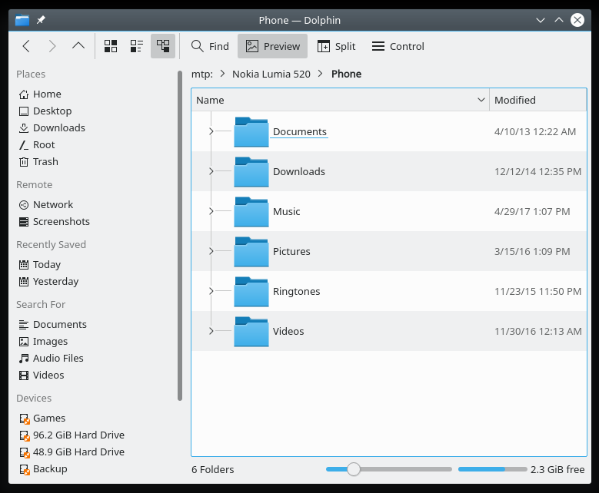599x493 pixels.
Task: Open the Control menu
Action: click(x=398, y=46)
